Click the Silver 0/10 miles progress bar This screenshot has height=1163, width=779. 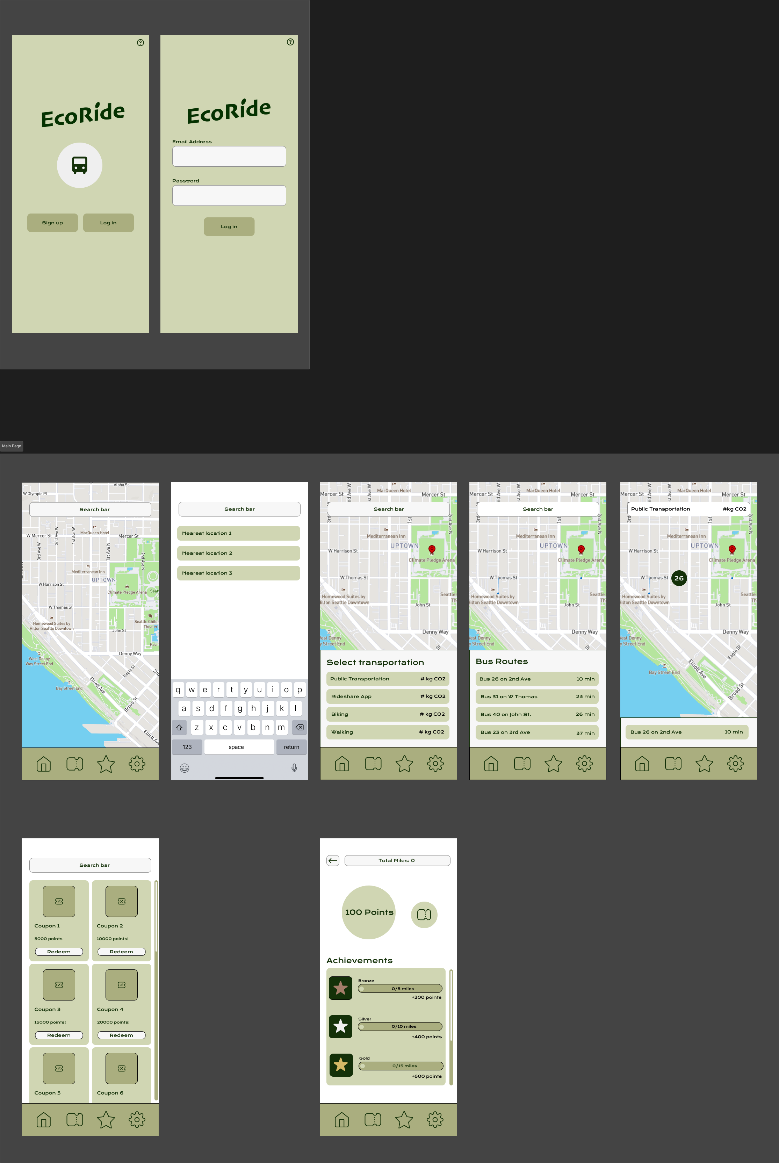400,1026
